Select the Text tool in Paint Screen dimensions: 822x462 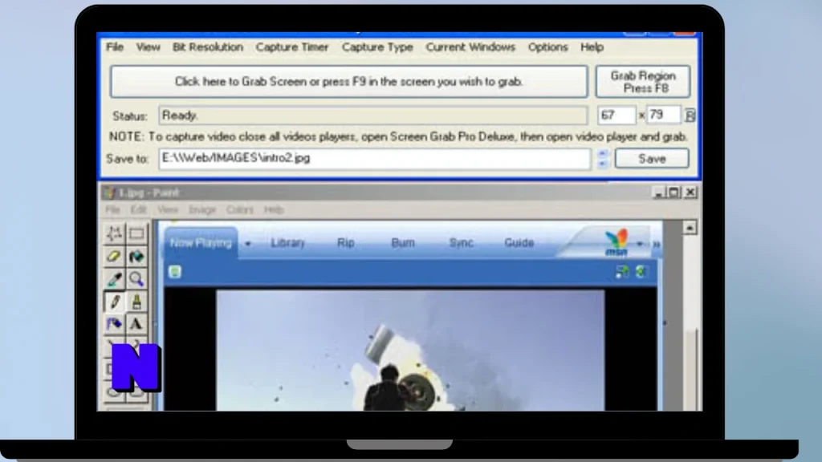pos(136,324)
